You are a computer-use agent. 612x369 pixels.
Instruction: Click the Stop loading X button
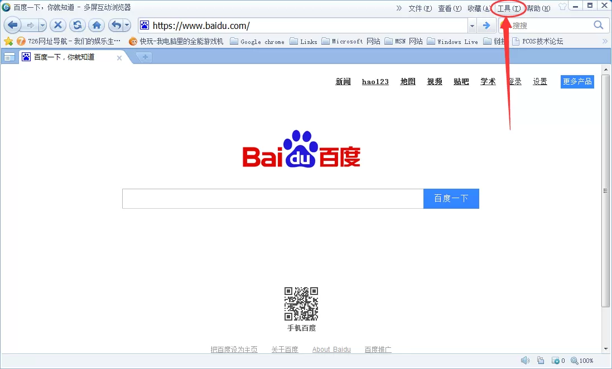click(x=58, y=26)
